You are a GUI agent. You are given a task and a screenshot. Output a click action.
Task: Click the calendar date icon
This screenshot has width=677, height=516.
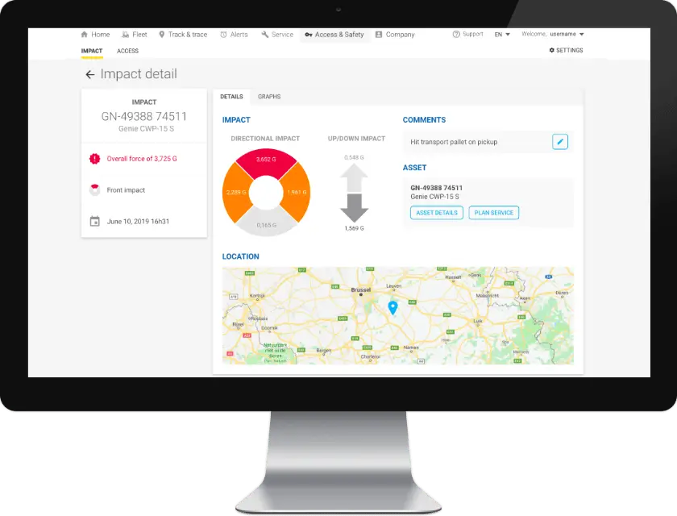click(94, 221)
